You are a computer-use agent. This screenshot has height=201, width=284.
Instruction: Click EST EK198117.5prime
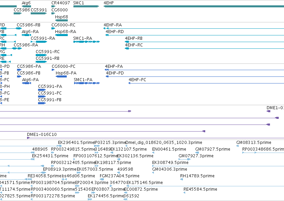click(x=113, y=163)
